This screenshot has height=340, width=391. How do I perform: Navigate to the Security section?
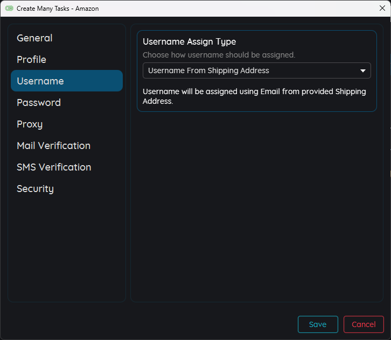pos(35,189)
